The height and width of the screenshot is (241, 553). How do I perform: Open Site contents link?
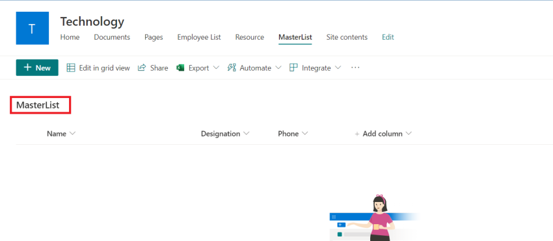(347, 37)
